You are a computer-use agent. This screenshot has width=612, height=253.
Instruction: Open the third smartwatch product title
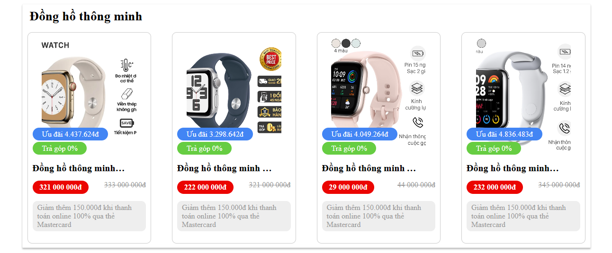point(369,168)
